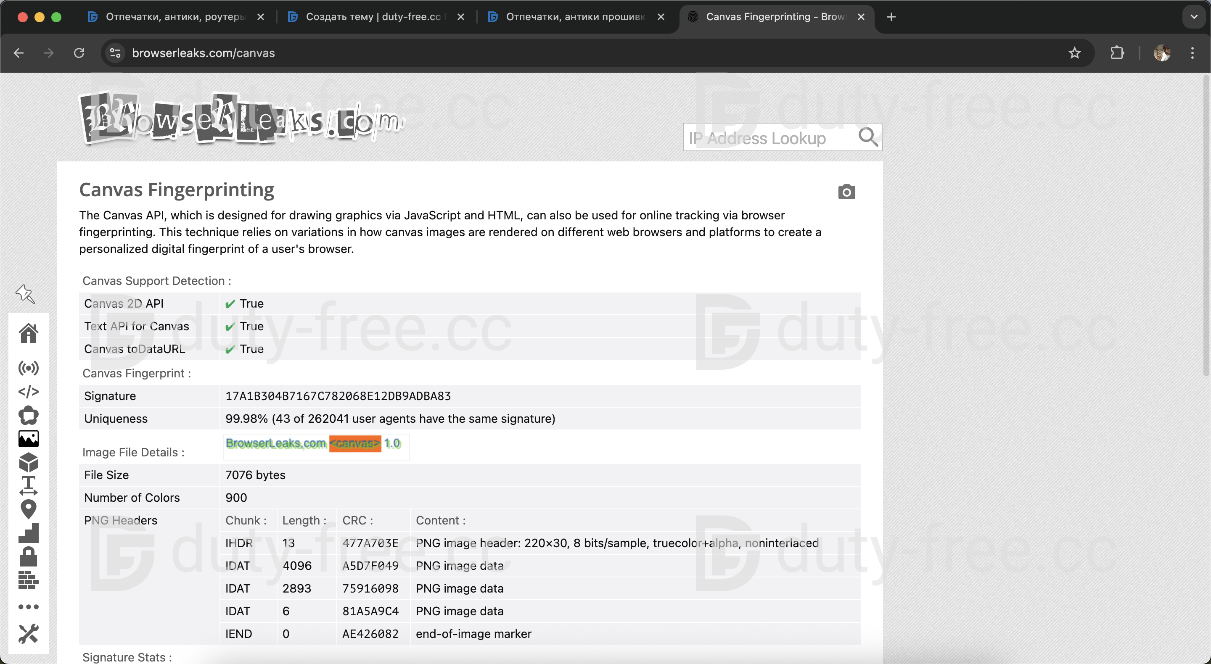Click the home icon in left sidebar
Viewport: 1211px width, 664px height.
click(28, 333)
